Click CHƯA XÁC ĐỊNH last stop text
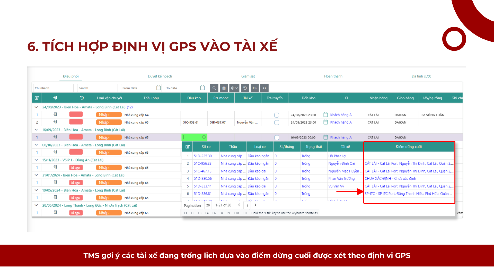Screen dimensions: 494x278 (390, 178)
